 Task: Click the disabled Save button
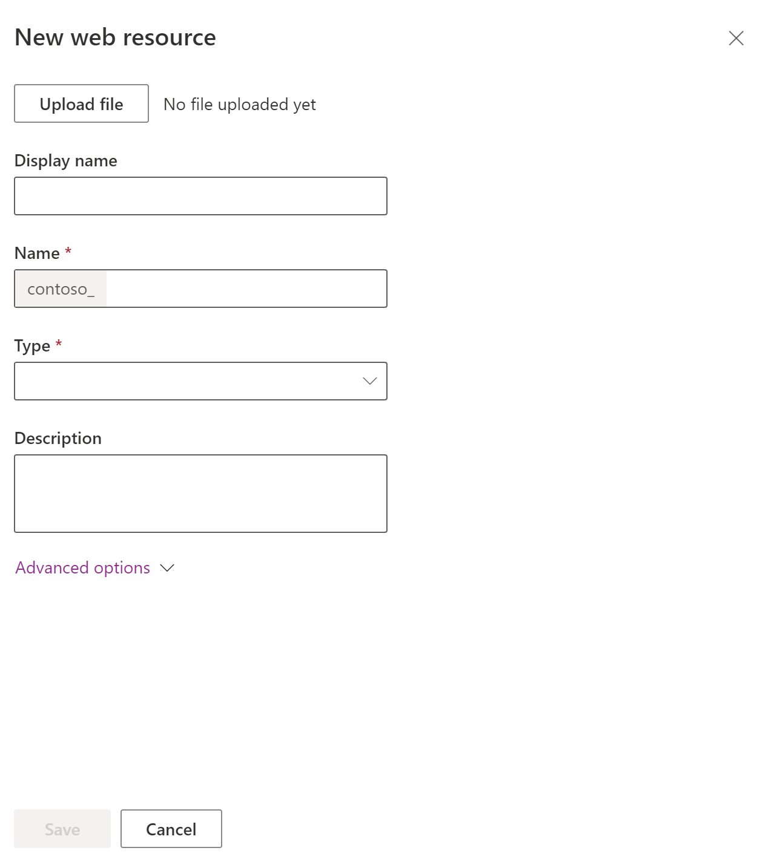pos(61,829)
